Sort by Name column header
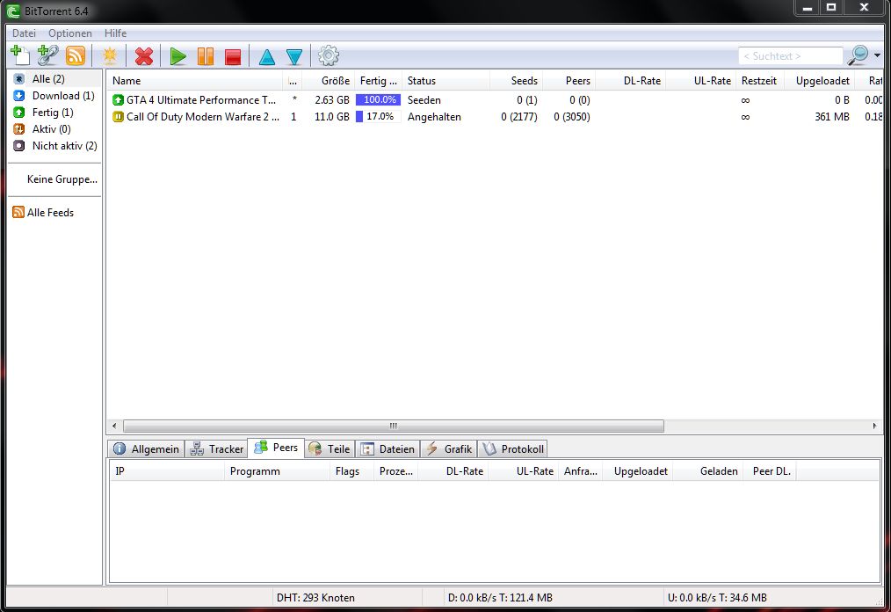This screenshot has width=891, height=612. [x=195, y=81]
